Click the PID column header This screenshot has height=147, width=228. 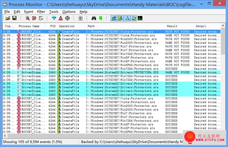[52, 26]
